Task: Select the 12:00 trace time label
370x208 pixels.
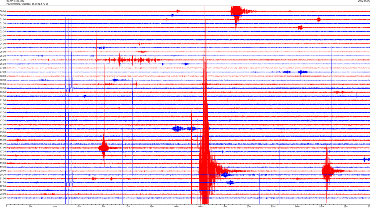Action: (3, 108)
